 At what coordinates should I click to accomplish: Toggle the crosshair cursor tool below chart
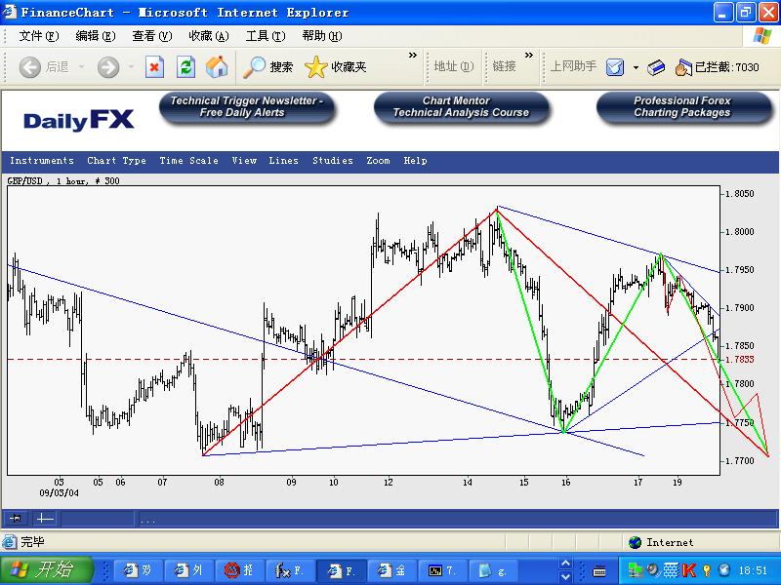45,519
